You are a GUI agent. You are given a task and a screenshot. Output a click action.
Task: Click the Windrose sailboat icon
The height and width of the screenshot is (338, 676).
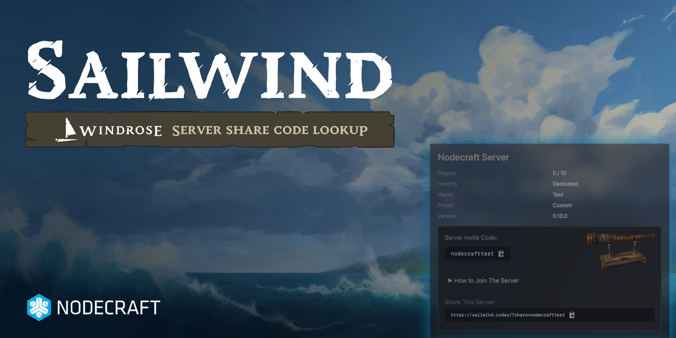pyautogui.click(x=67, y=130)
